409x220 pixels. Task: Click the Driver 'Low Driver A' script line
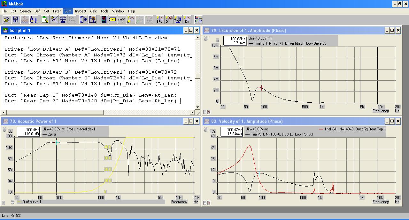[x=92, y=49]
